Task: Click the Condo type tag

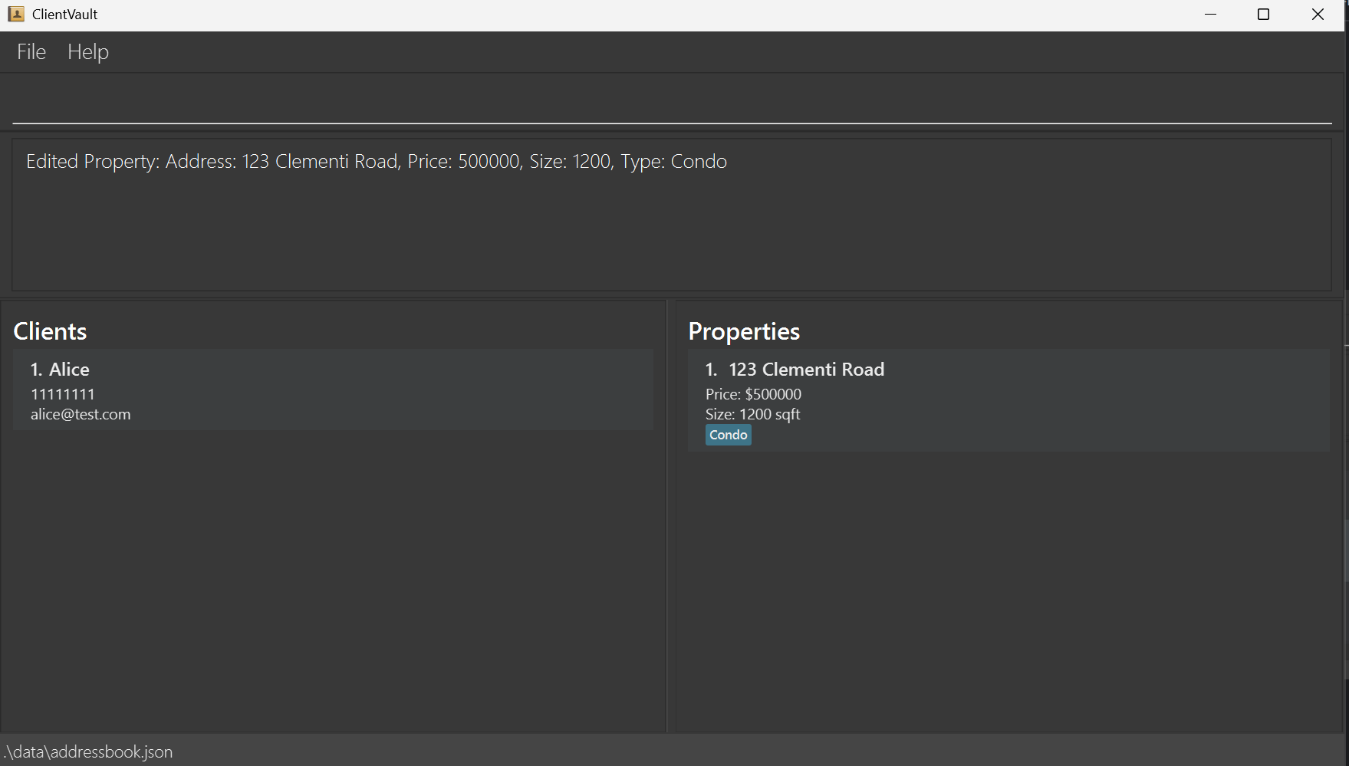Action: click(x=728, y=435)
